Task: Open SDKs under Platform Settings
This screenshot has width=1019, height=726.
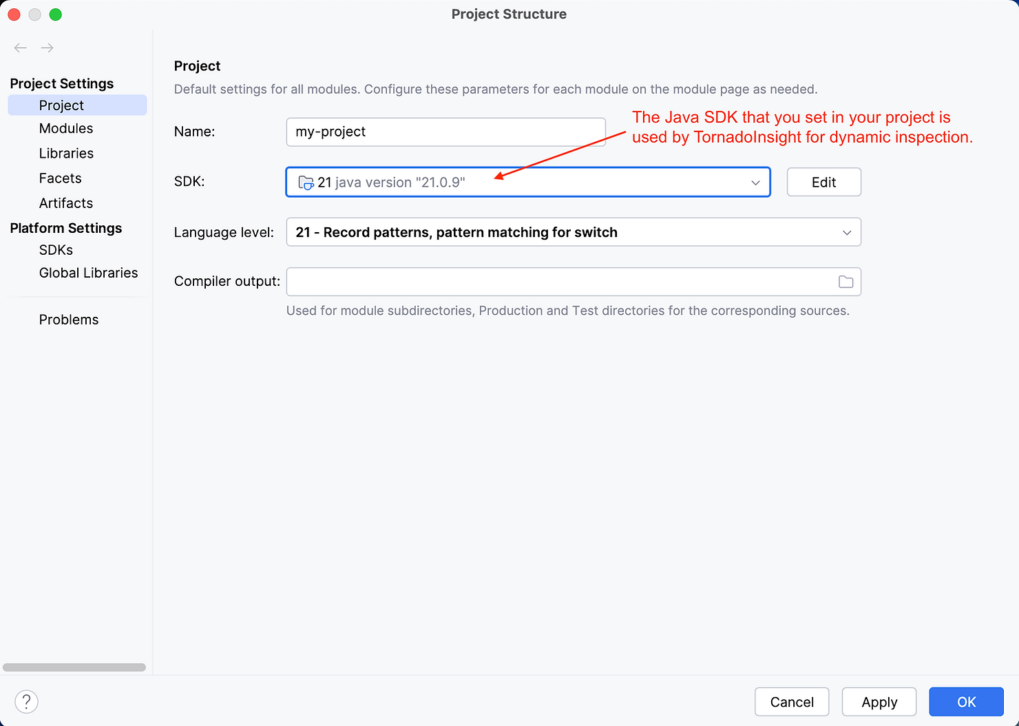Action: point(56,250)
